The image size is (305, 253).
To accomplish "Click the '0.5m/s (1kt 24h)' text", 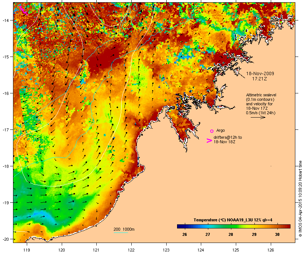I will [261, 113].
